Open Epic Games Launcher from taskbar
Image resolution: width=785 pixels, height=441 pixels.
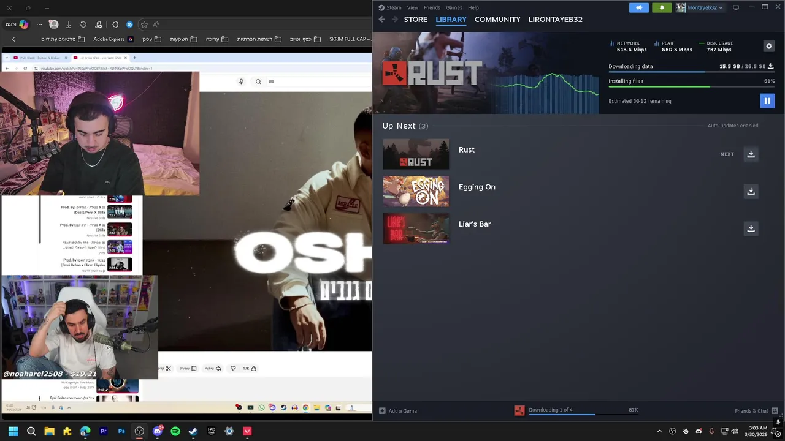[211, 431]
